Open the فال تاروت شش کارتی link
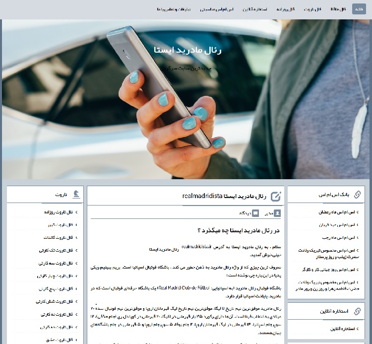 click(x=55, y=301)
